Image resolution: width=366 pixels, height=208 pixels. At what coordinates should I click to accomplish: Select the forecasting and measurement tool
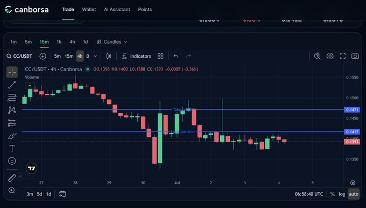tap(12, 123)
